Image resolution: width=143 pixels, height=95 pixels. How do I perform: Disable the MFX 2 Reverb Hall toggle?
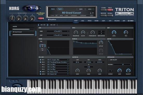coord(41,74)
